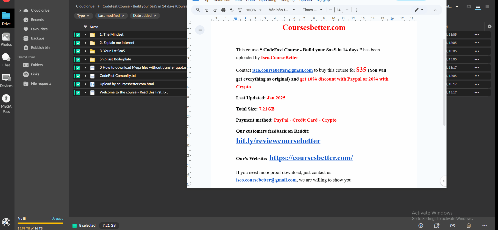Open MEGA Pass from left sidebar
The image size is (498, 230).
6,104
